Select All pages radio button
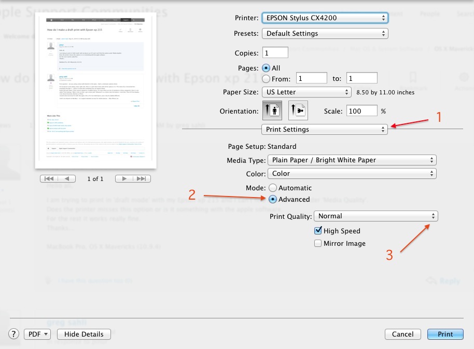 [266, 68]
